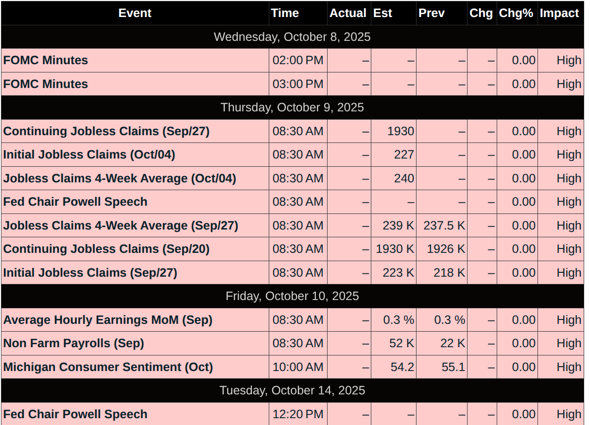
Task: Click the Time column header
Action: [285, 13]
